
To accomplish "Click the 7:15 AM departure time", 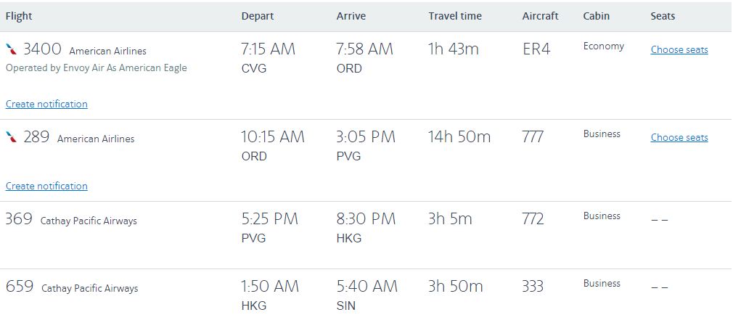I will pos(269,49).
